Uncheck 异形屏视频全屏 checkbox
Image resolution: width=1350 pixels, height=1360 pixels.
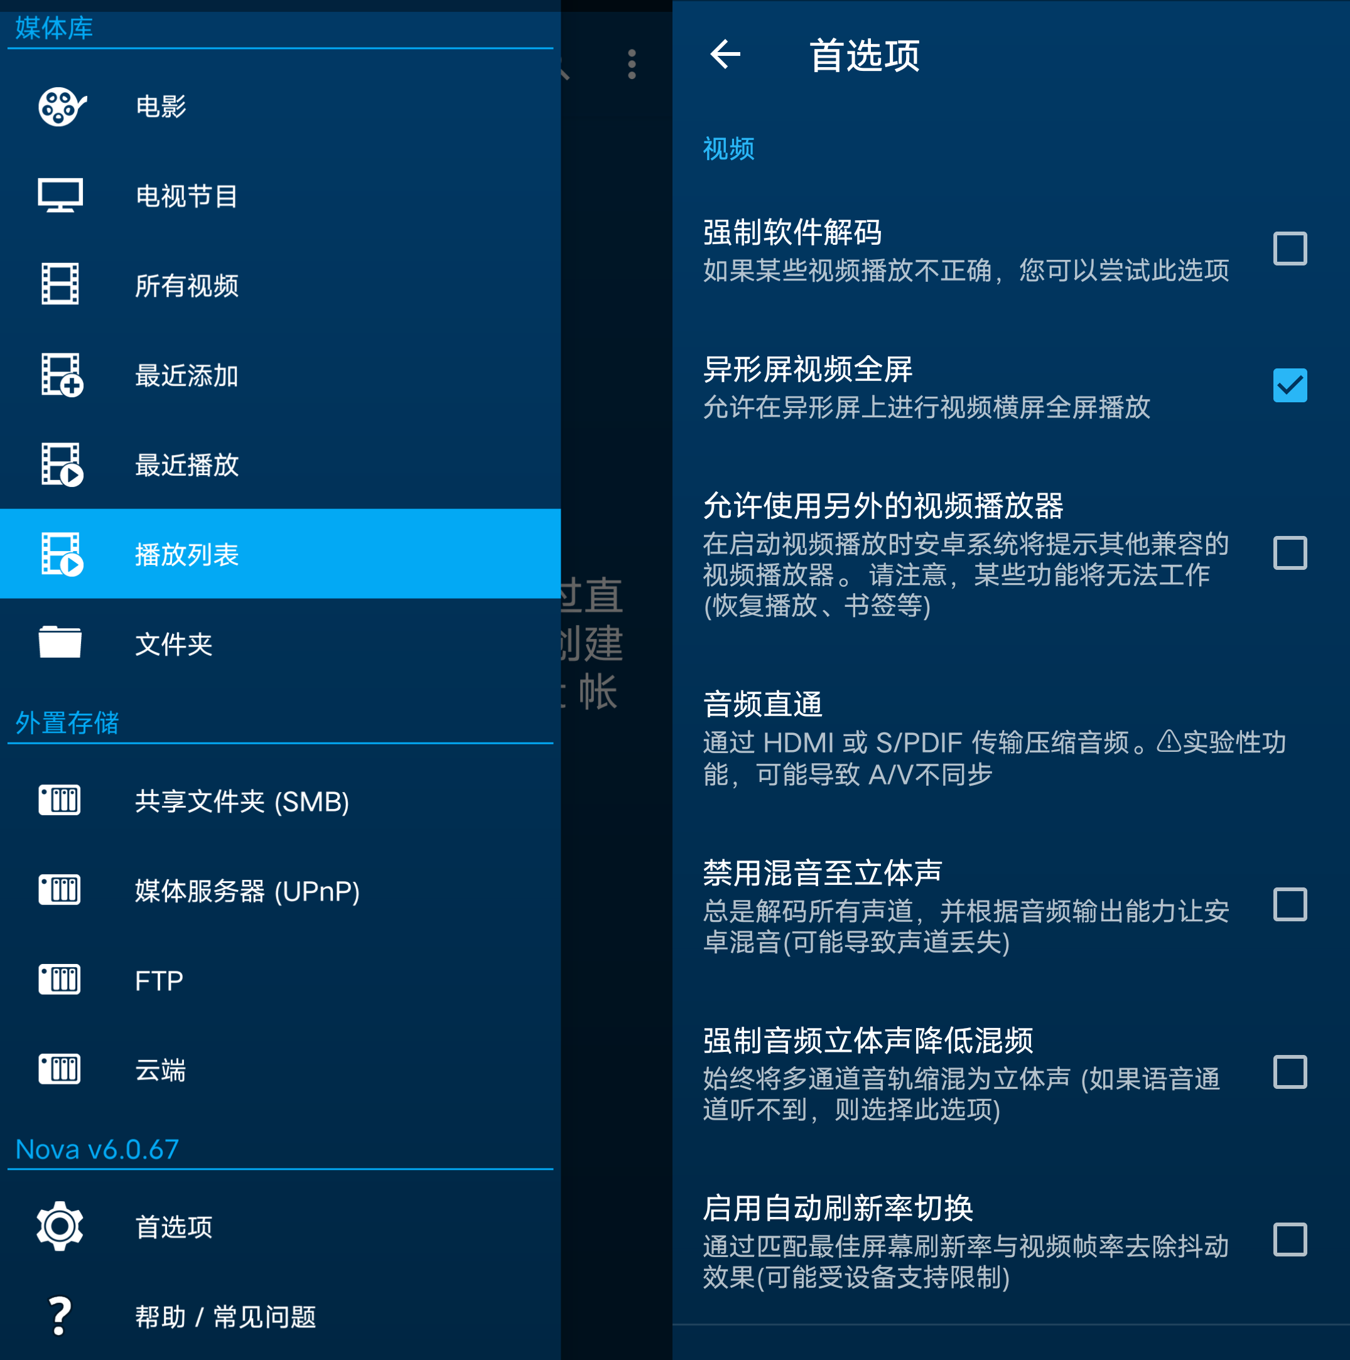coord(1290,385)
